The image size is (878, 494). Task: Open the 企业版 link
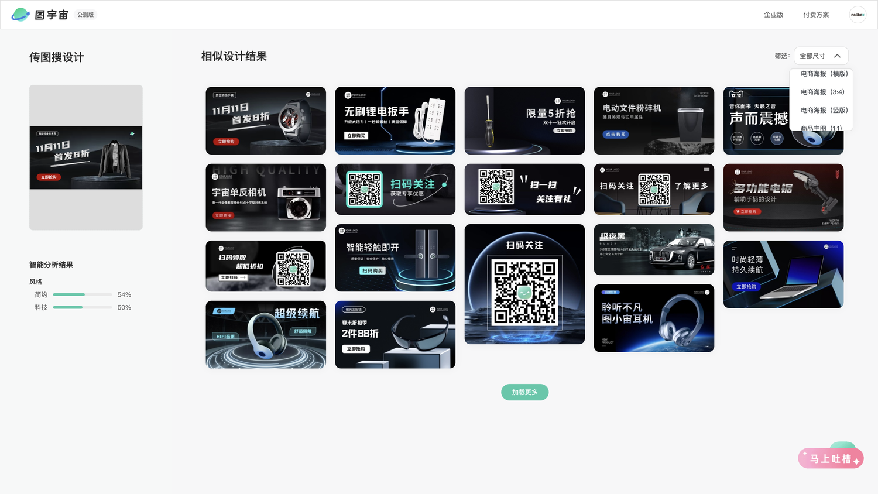(x=773, y=15)
